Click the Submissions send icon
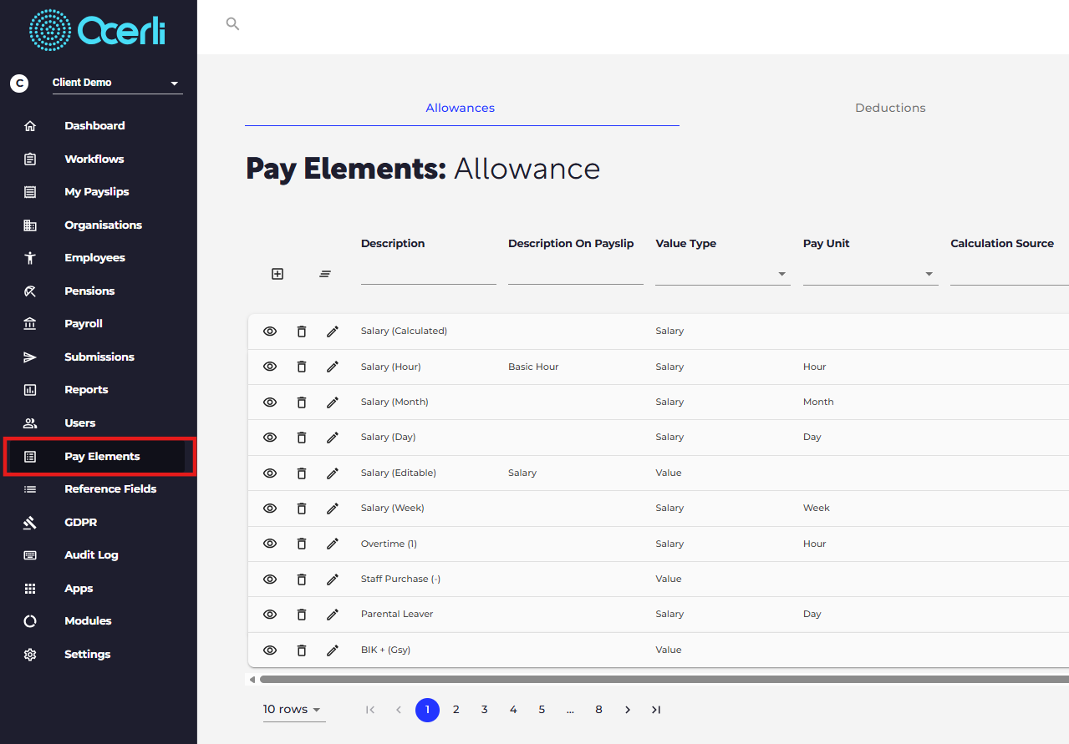 [x=30, y=357]
